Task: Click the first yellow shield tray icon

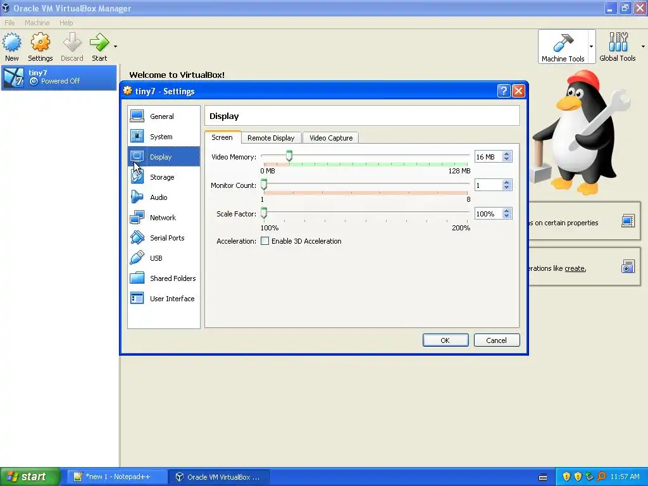Action: [x=566, y=477]
